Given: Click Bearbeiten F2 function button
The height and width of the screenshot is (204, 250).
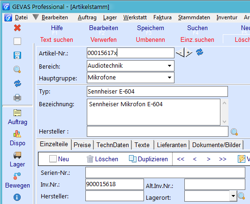Looking at the screenshot, I should [x=104, y=28].
